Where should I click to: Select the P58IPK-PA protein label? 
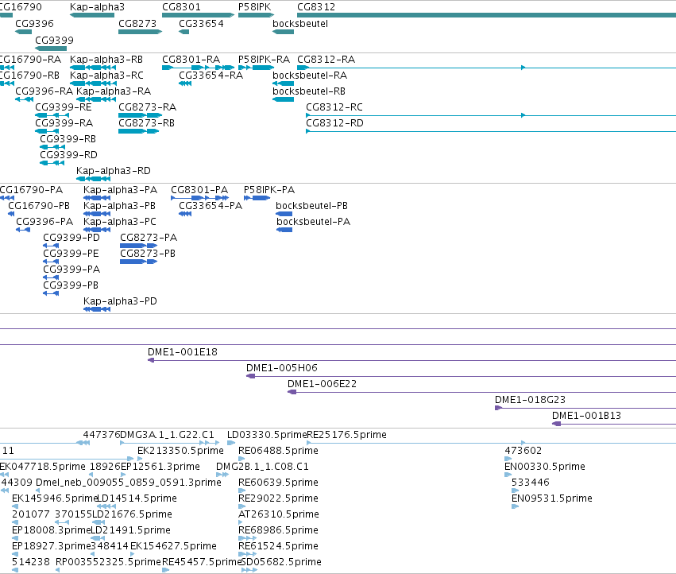click(269, 190)
